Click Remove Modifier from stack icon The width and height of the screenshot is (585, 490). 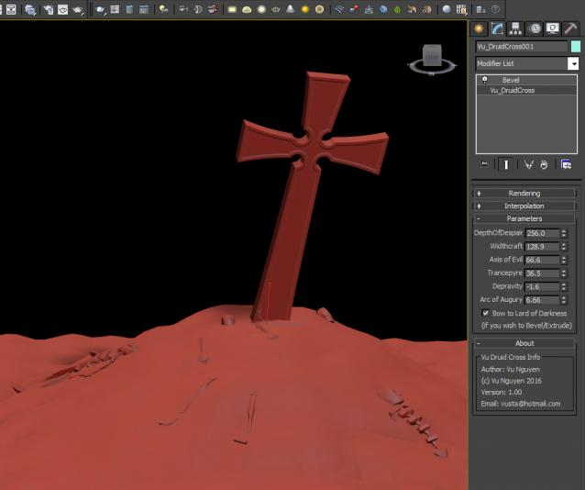(545, 164)
